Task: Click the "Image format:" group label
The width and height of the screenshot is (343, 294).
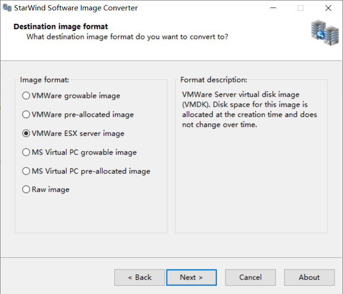Action: click(44, 80)
